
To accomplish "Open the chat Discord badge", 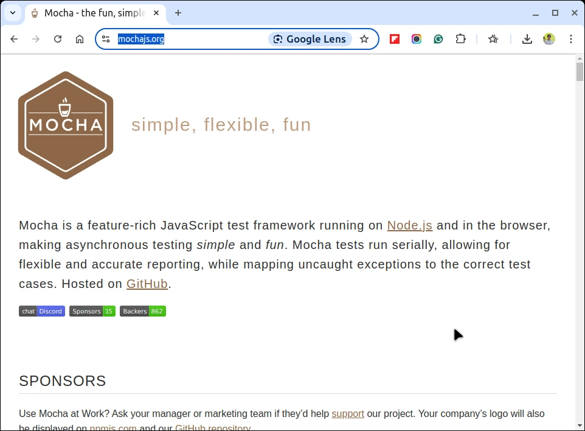I will coord(42,311).
